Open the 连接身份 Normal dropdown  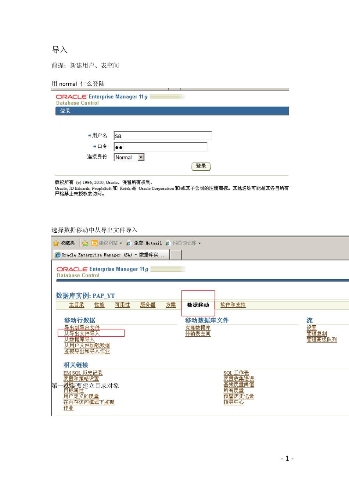coord(129,157)
